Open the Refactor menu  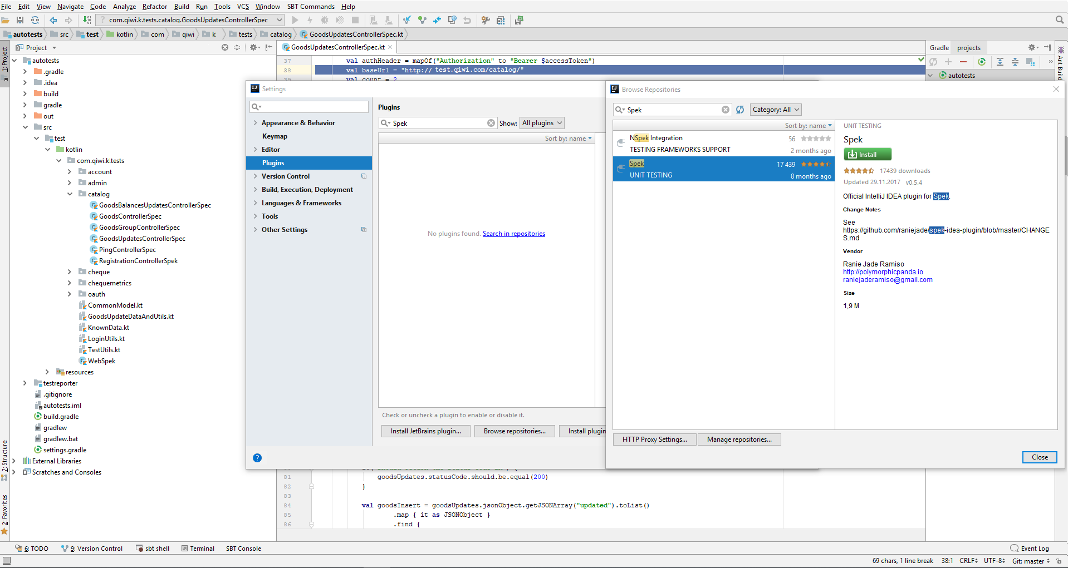pyautogui.click(x=155, y=7)
